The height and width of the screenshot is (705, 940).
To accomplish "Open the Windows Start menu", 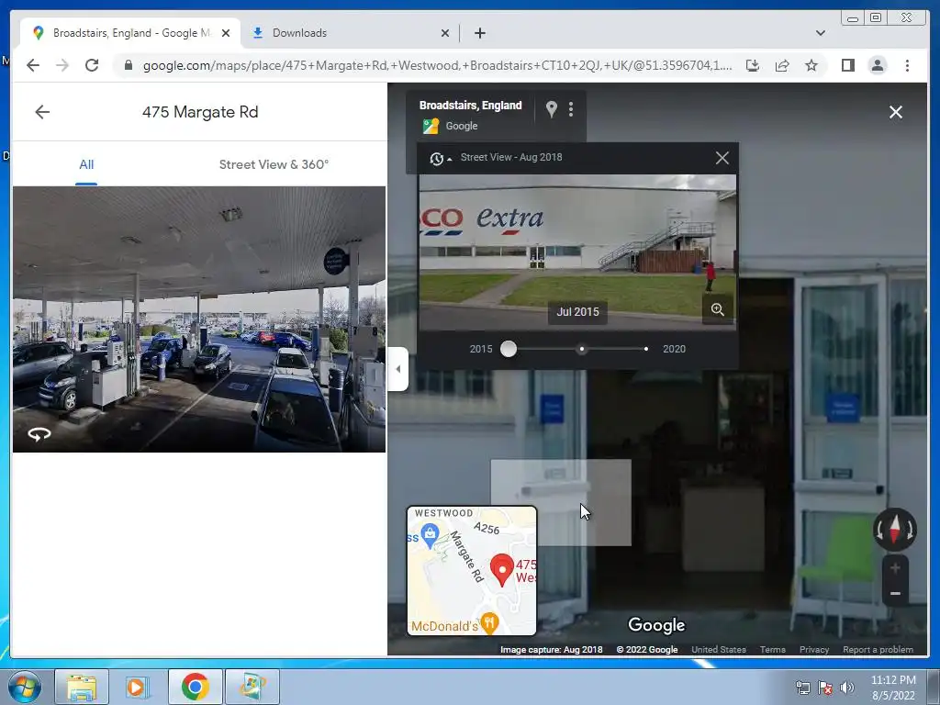I will (25, 687).
